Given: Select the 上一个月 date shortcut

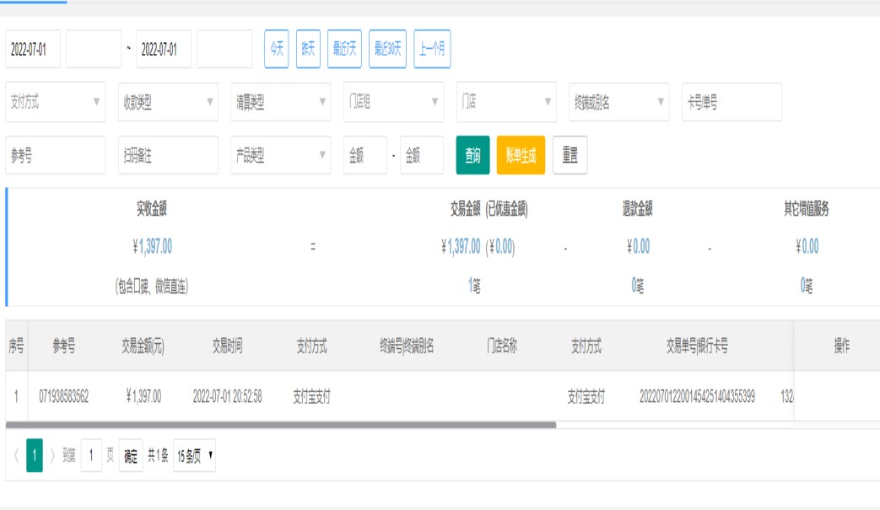Looking at the screenshot, I should [432, 49].
